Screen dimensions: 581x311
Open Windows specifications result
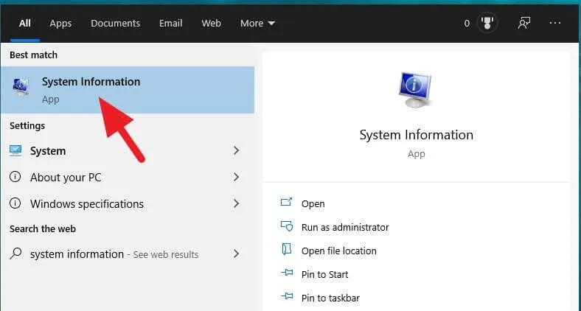pos(127,203)
